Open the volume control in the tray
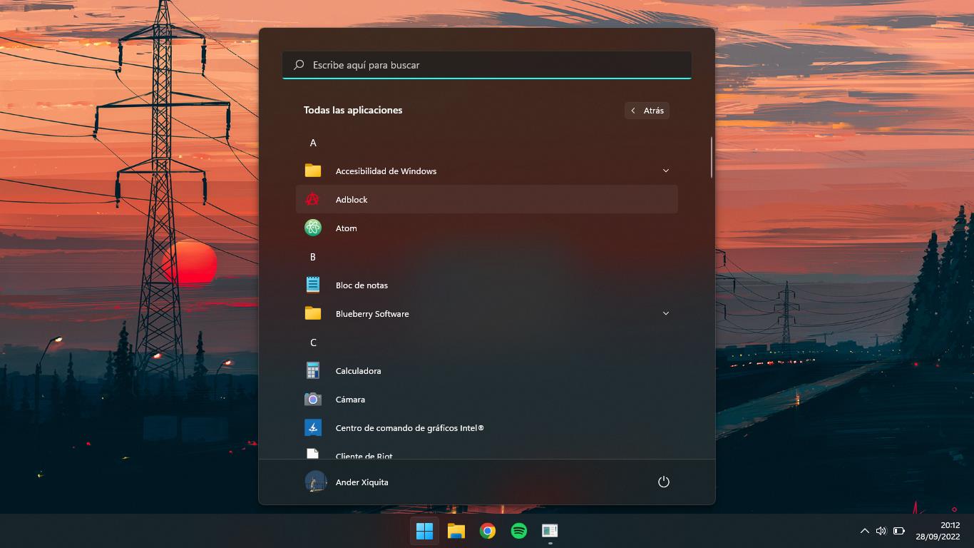974x548 pixels. tap(881, 531)
